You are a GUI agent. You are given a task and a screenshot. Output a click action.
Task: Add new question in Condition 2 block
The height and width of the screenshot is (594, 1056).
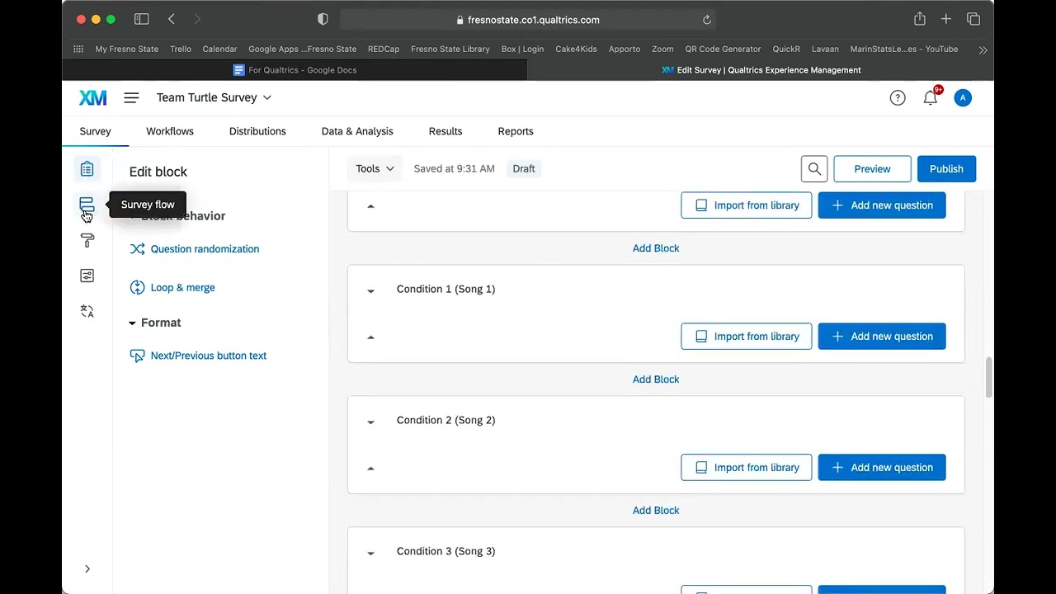[882, 468]
